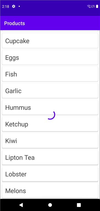Select the Garlic list entry
The width and height of the screenshot is (100, 211).
[x=50, y=91]
